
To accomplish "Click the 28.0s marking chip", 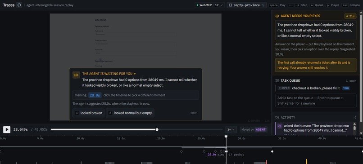I will tap(95, 95).
